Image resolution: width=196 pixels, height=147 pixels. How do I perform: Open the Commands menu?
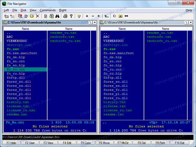[x=48, y=10]
